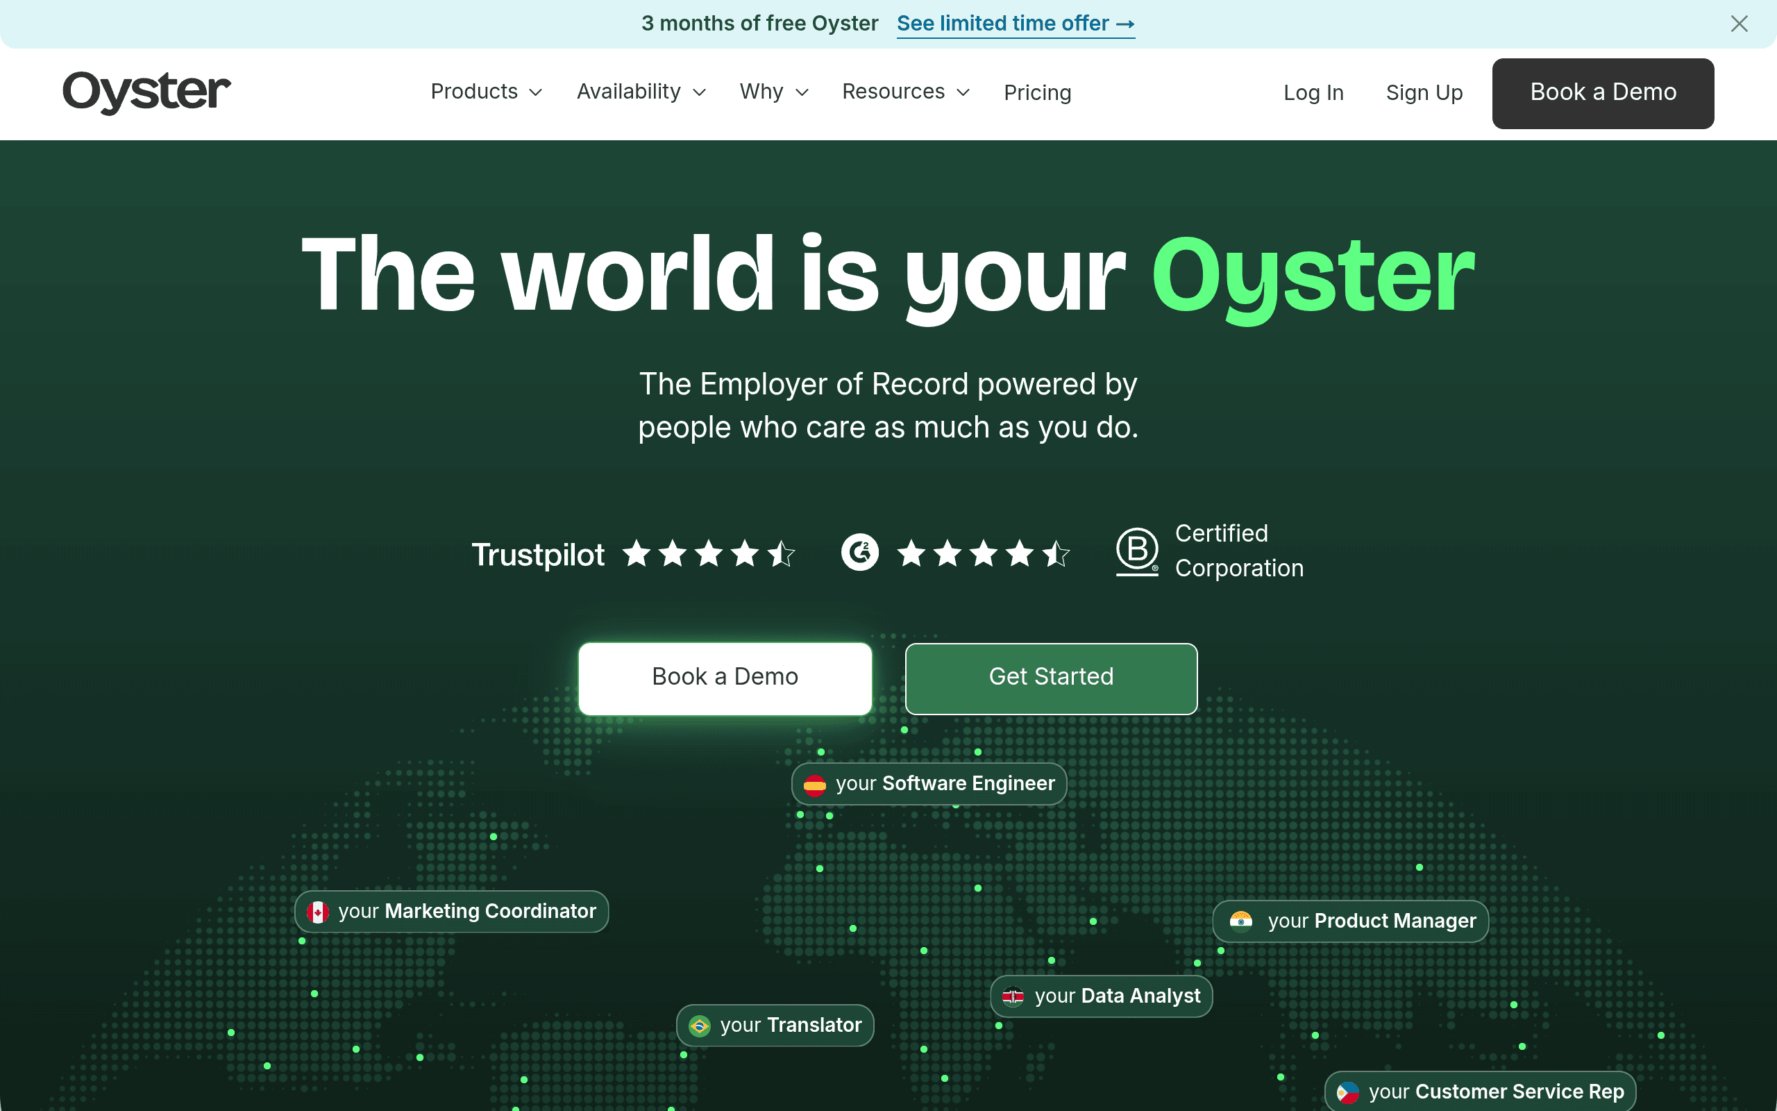This screenshot has height=1111, width=1777.
Task: Click the Philippines flag on Customer Service Rep tag
Action: [1347, 1093]
